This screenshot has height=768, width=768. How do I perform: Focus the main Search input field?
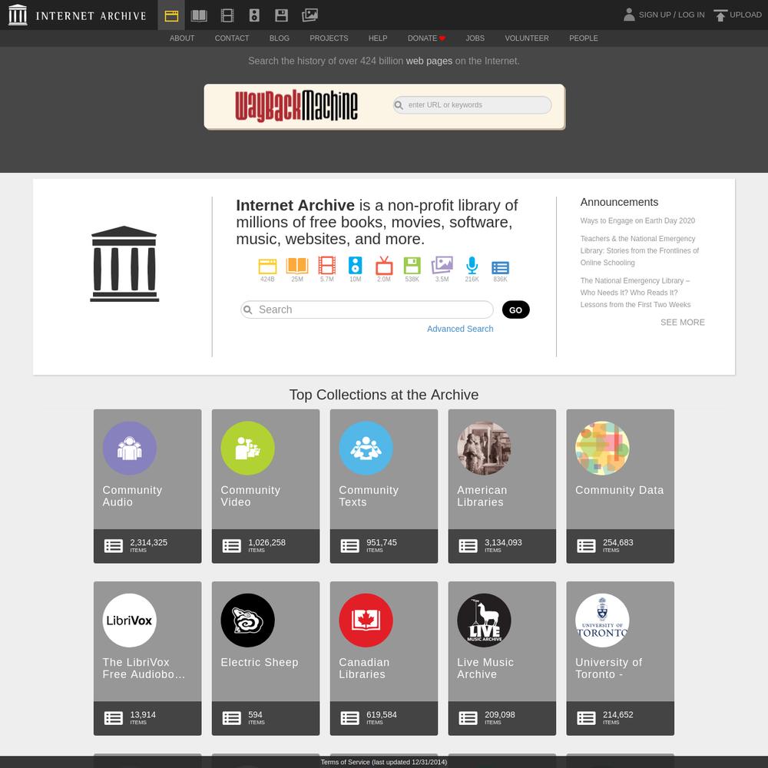[367, 310]
